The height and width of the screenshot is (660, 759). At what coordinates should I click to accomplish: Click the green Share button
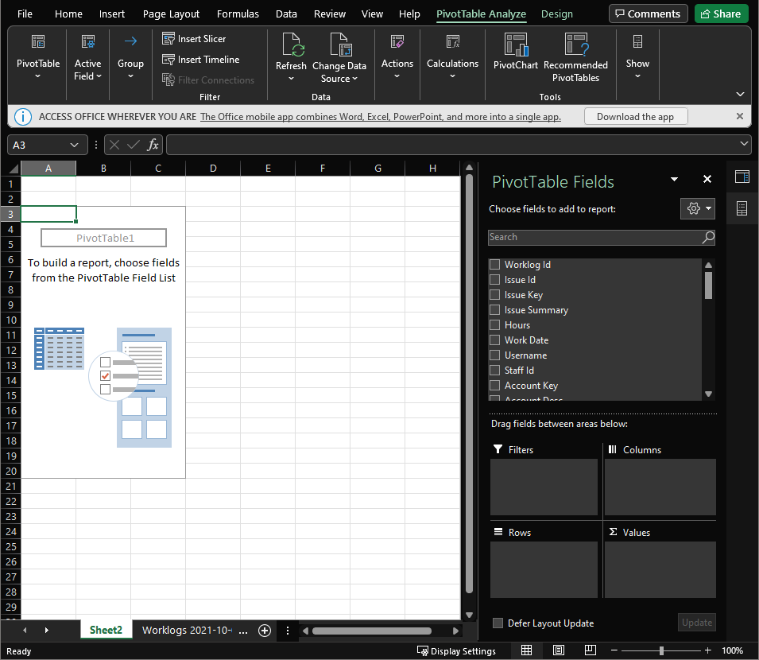click(721, 14)
